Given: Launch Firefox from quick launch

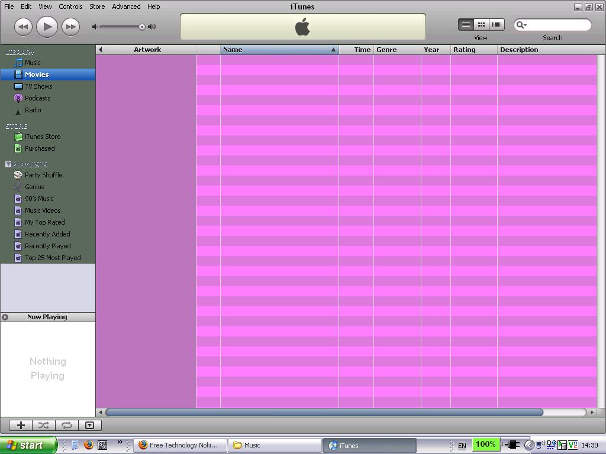Looking at the screenshot, I should [89, 445].
